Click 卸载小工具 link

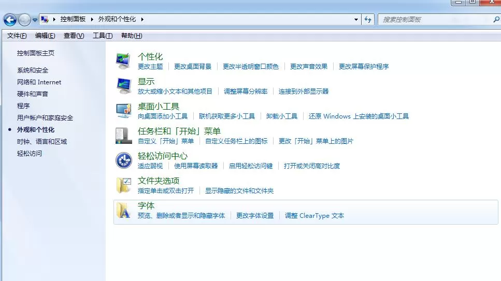pyautogui.click(x=282, y=116)
